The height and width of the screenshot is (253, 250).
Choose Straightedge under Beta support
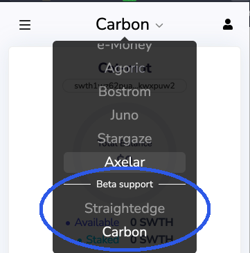coord(125,209)
